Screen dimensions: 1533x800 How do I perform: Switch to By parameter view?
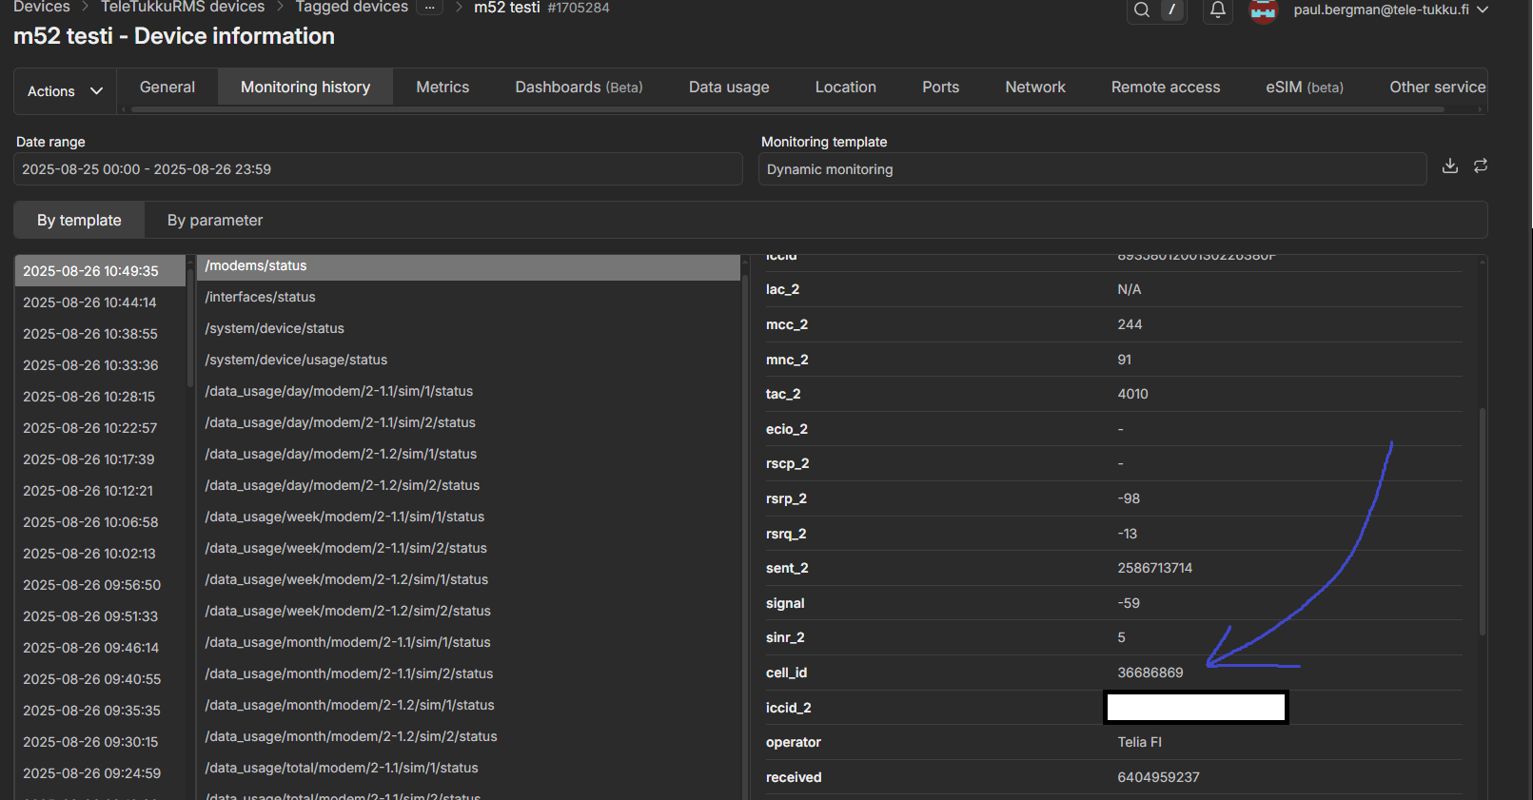pos(215,220)
